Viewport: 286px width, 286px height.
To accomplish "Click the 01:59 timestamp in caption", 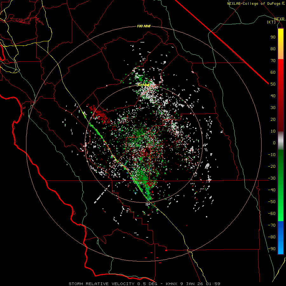I will point(213,284).
